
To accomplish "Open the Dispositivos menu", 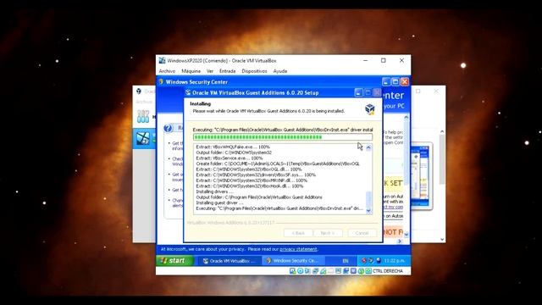I will pyautogui.click(x=254, y=71).
